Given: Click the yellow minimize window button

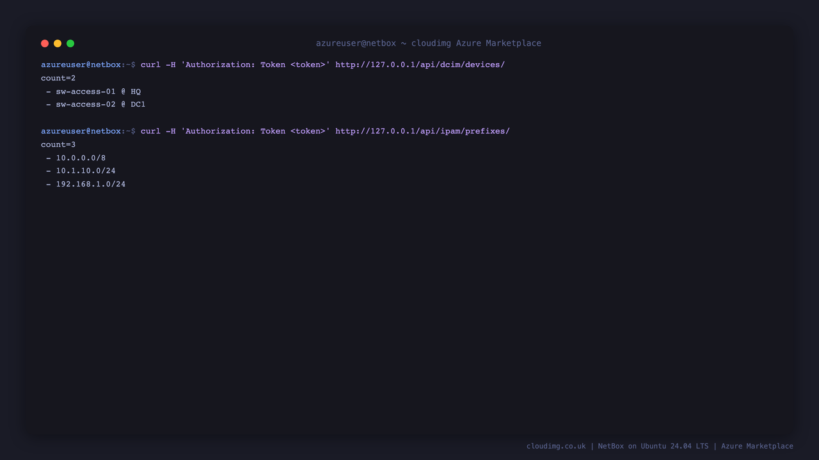Looking at the screenshot, I should 58,43.
